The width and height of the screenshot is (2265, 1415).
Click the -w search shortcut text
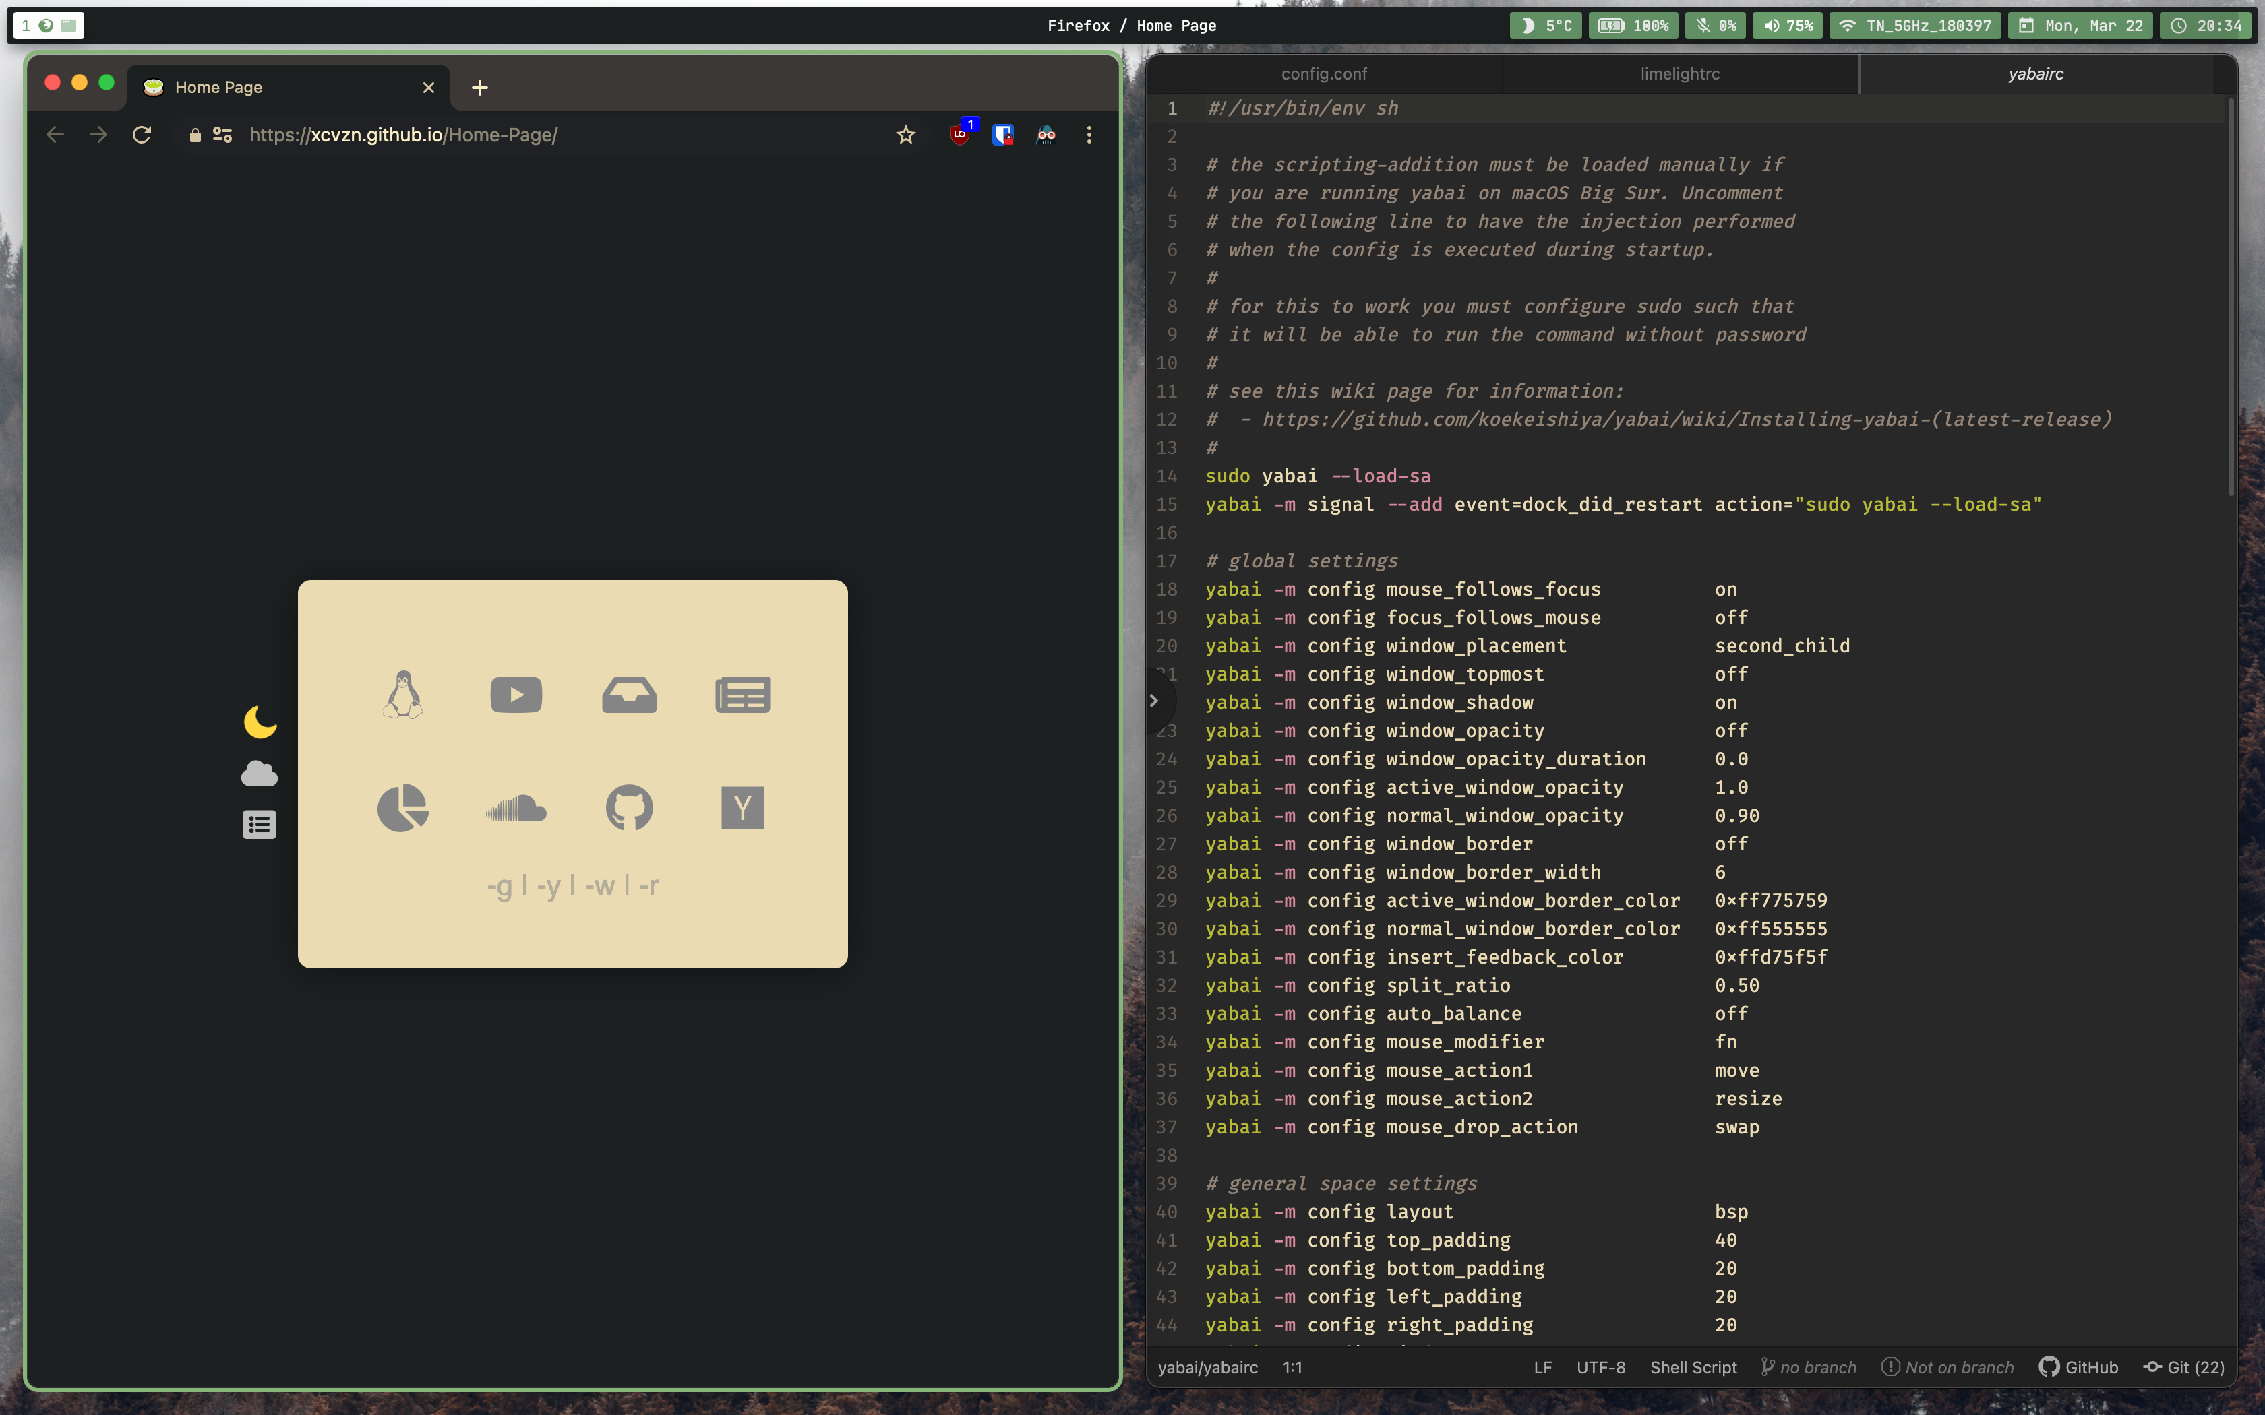[x=600, y=885]
